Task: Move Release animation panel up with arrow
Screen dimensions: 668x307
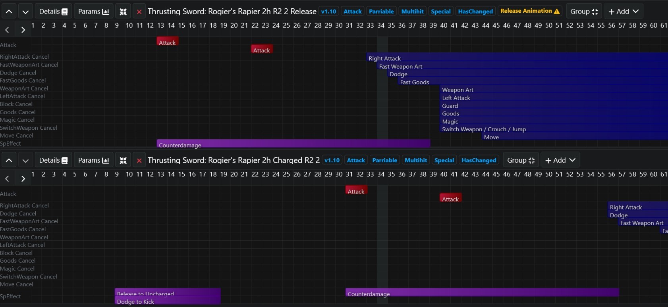Action: [x=9, y=12]
